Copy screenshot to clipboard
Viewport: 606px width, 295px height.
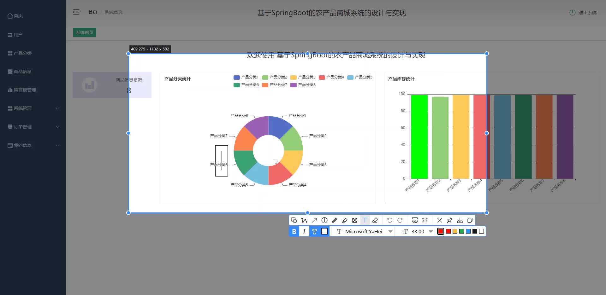470,220
